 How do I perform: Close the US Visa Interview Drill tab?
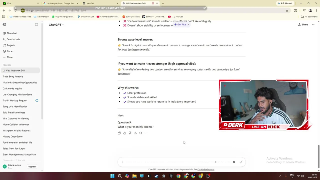pos(157,3)
